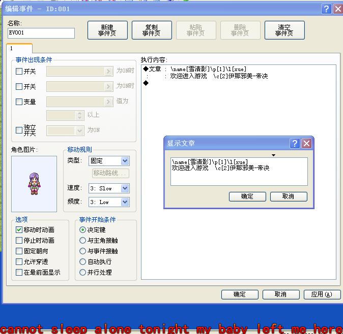The width and height of the screenshot is (343, 334).
Task: Select the 与事件接触 trigger radio button
Action: tap(82, 251)
